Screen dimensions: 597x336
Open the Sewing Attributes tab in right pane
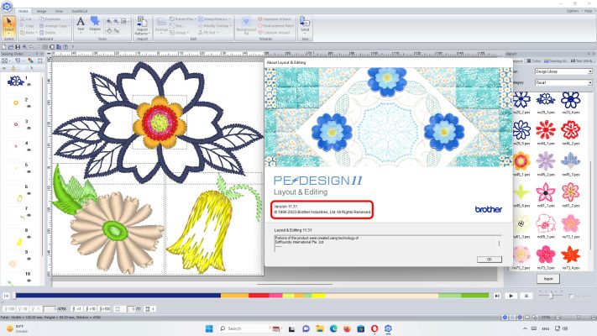click(556, 61)
